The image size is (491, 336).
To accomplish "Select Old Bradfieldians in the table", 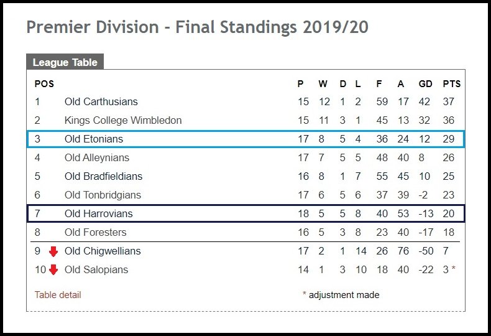I will coord(103,176).
